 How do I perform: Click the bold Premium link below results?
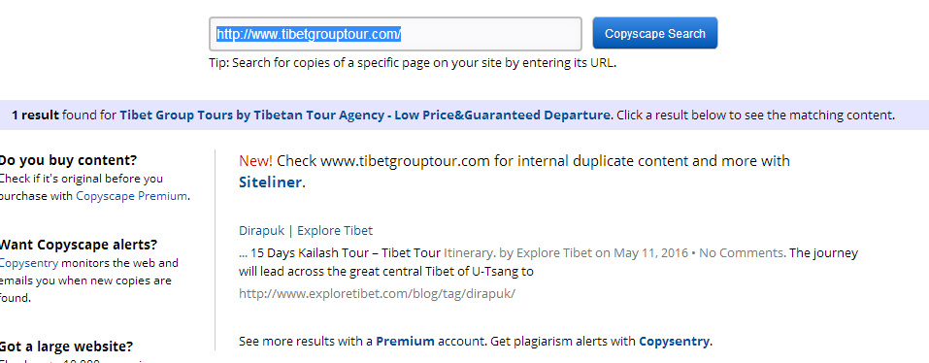point(405,341)
